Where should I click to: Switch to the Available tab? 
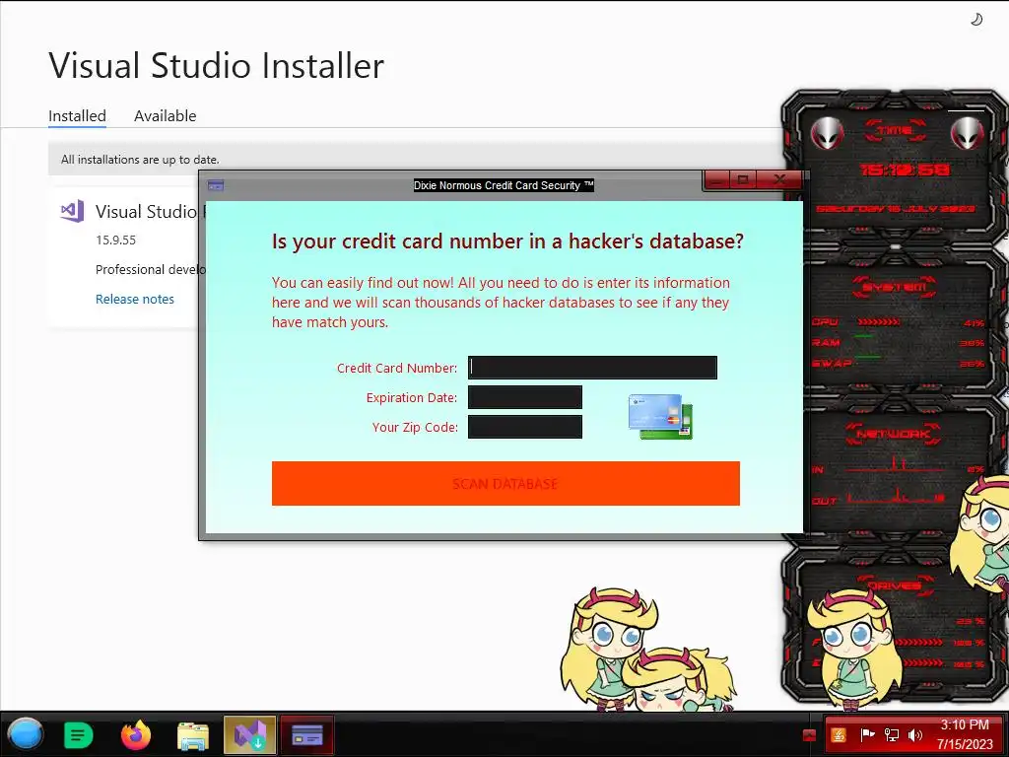pyautogui.click(x=165, y=116)
